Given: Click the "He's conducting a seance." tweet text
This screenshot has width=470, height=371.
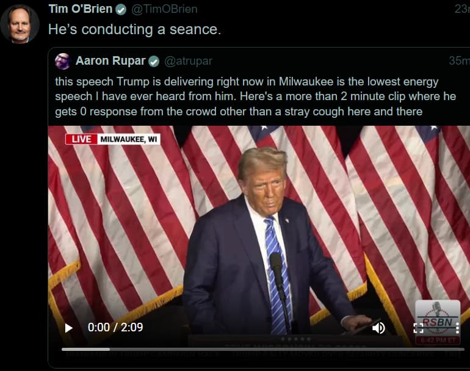Looking at the screenshot, I should click(134, 29).
